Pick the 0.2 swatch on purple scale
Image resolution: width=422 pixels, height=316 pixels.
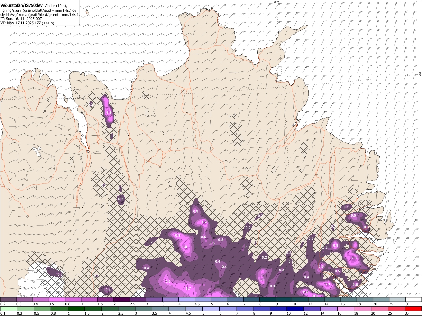[8, 299]
